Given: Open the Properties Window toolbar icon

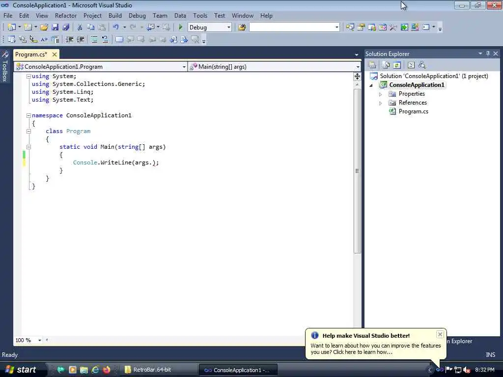Looking at the screenshot, I should 361,27.
